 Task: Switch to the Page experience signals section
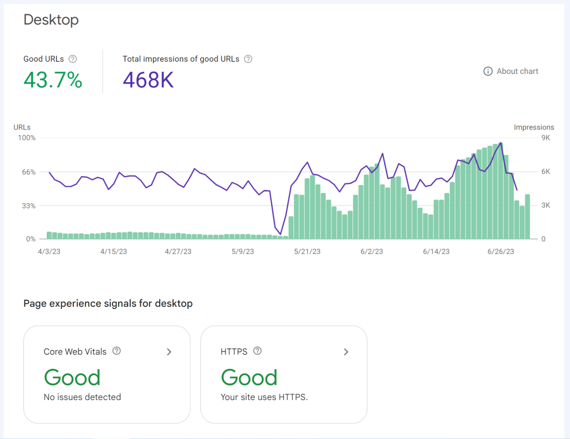click(107, 303)
